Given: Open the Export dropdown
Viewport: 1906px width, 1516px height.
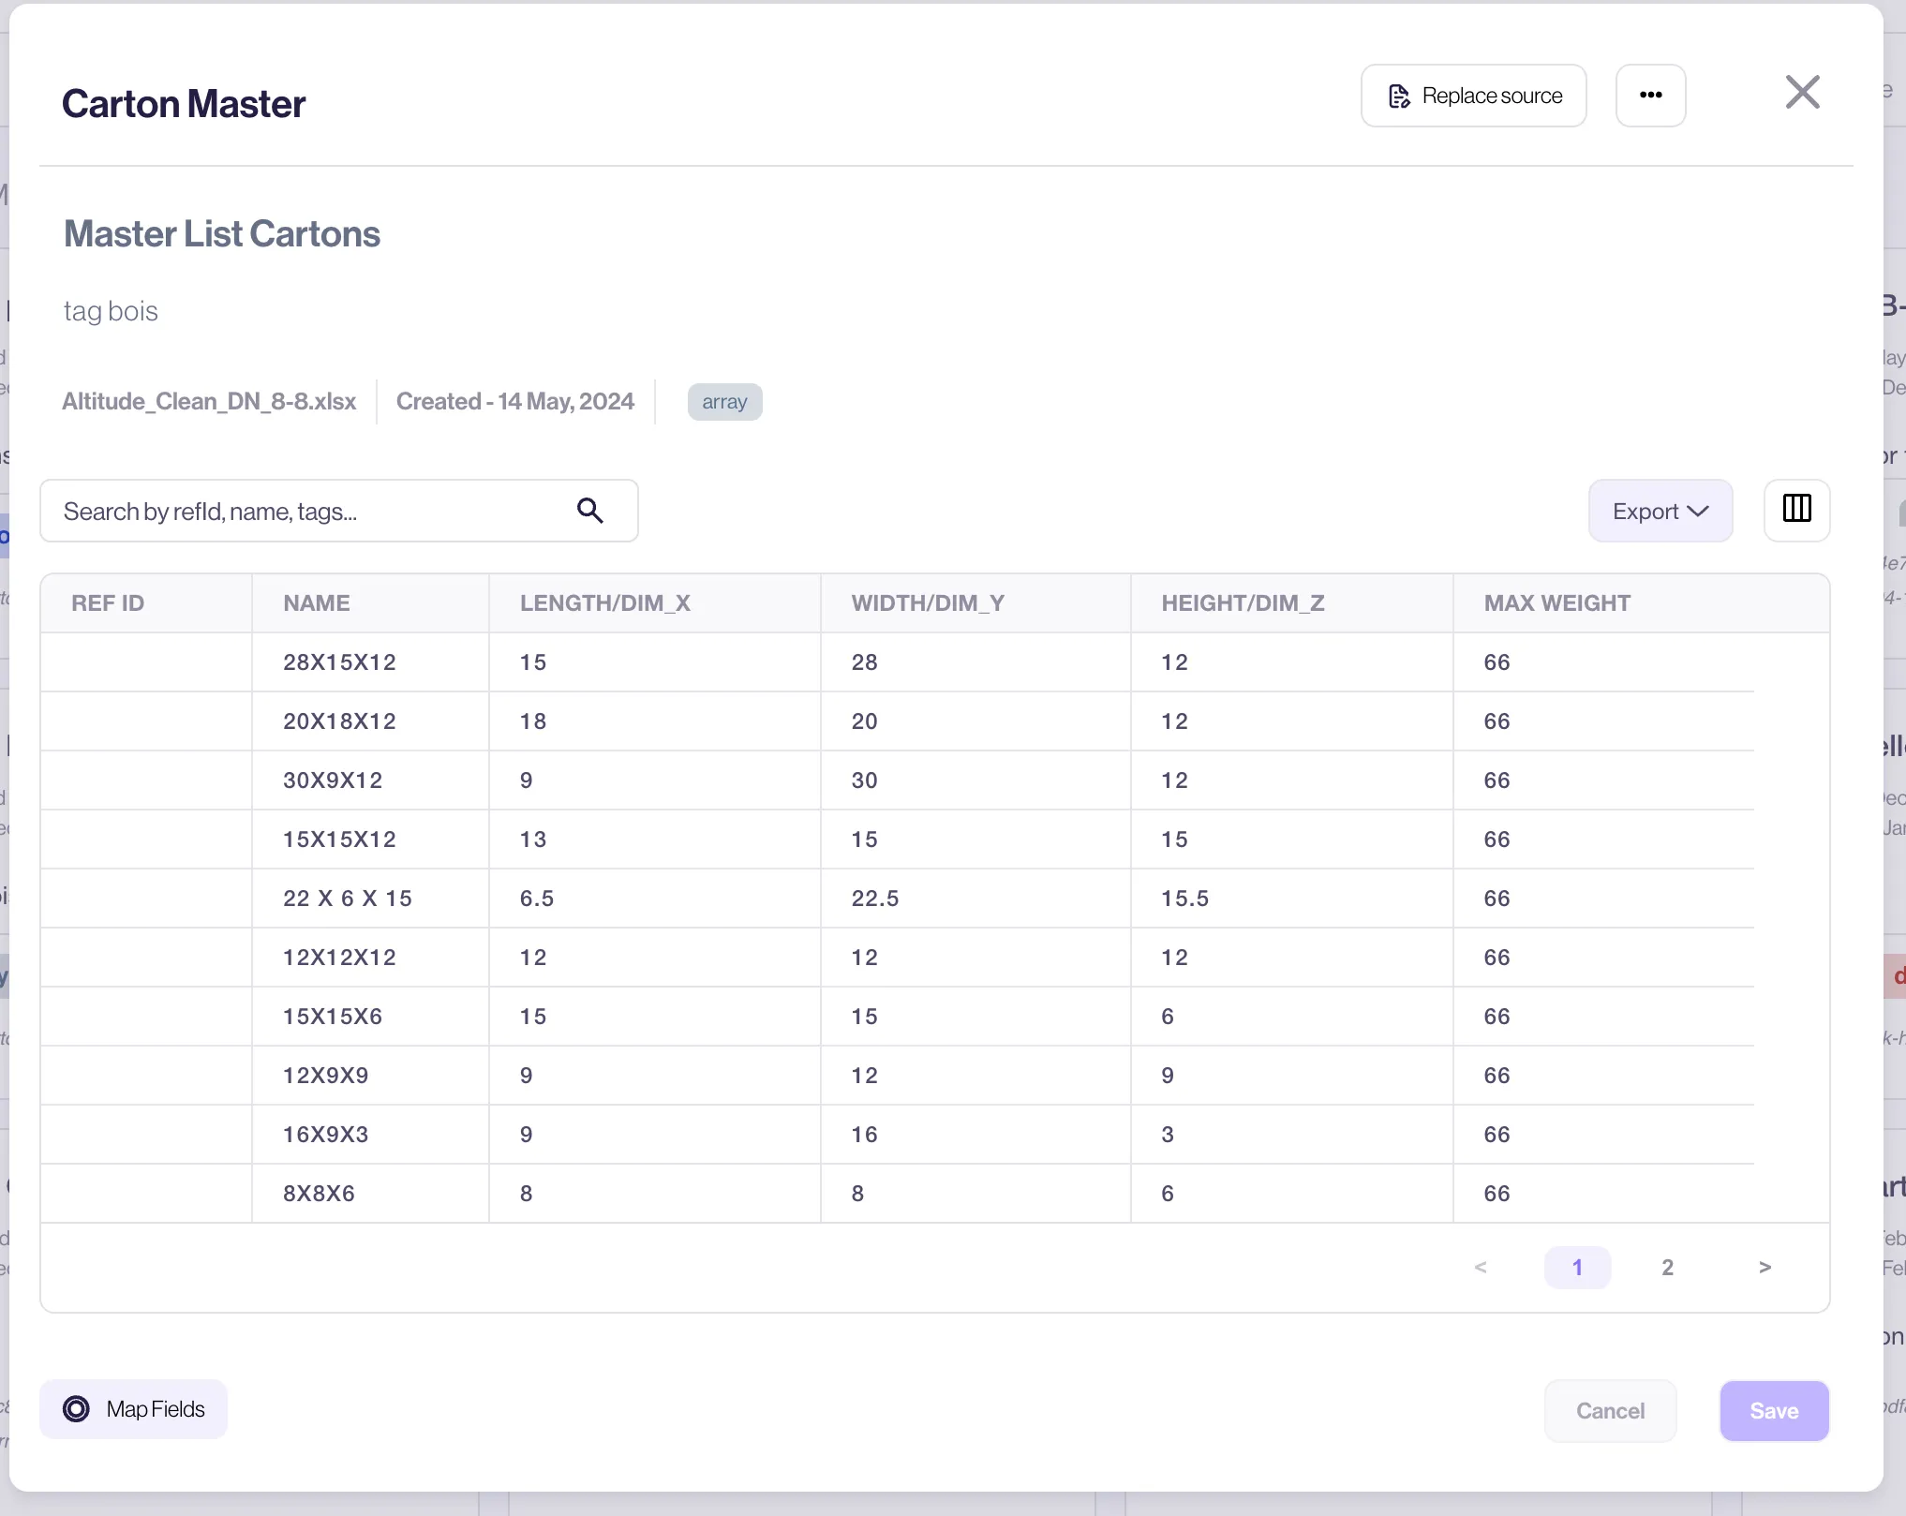Looking at the screenshot, I should pos(1660,511).
